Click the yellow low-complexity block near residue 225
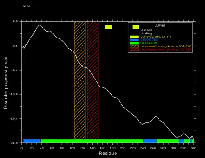This screenshot has width=205, height=158. [x=136, y=27]
